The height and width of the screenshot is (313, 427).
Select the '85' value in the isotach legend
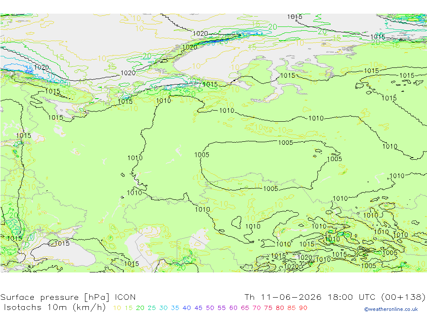tap(291, 308)
